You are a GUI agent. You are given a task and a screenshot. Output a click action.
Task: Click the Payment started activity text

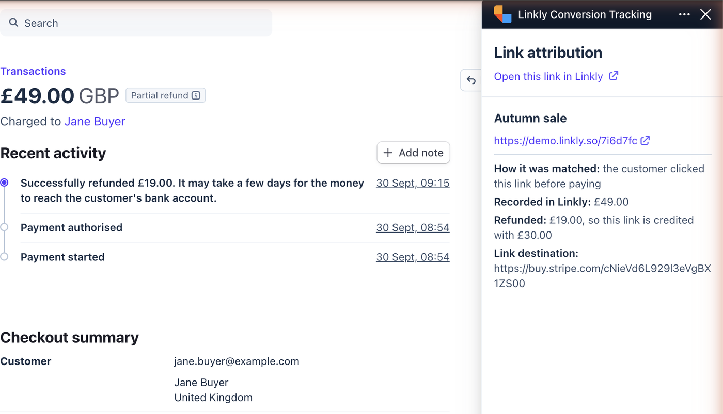[62, 257]
